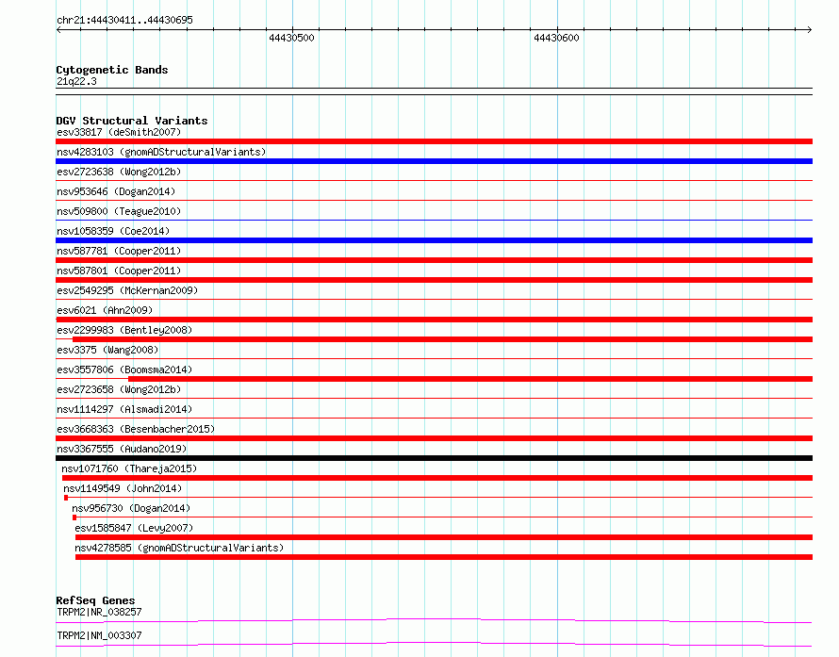The image size is (839, 657).
Task: Select variant nsv1114297 (Alsmadi2014)
Action: pos(124,409)
